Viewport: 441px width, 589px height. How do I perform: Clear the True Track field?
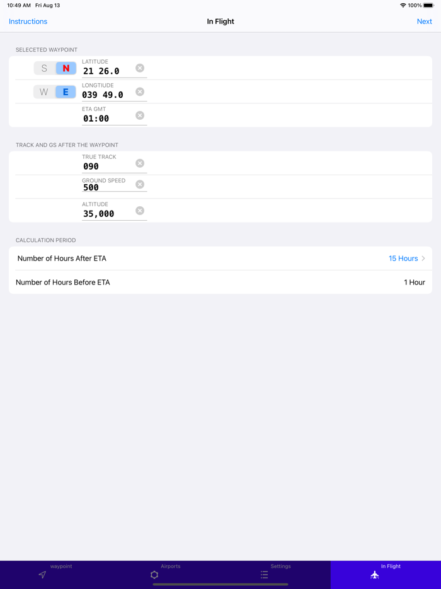pyautogui.click(x=140, y=163)
